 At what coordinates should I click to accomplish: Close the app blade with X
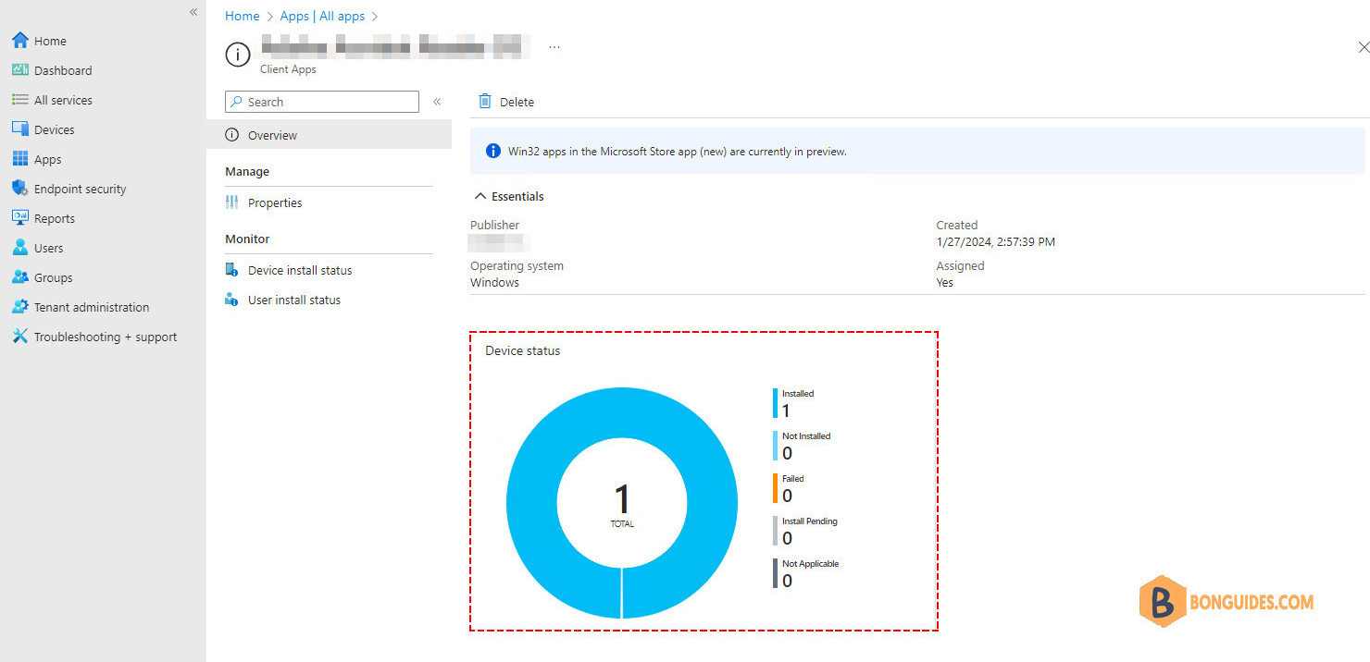click(x=1363, y=47)
